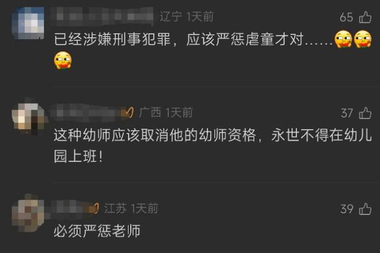This screenshot has height=253, width=380.
Task: Click the orange badge next to Jiangsu username
Action: tap(95, 208)
